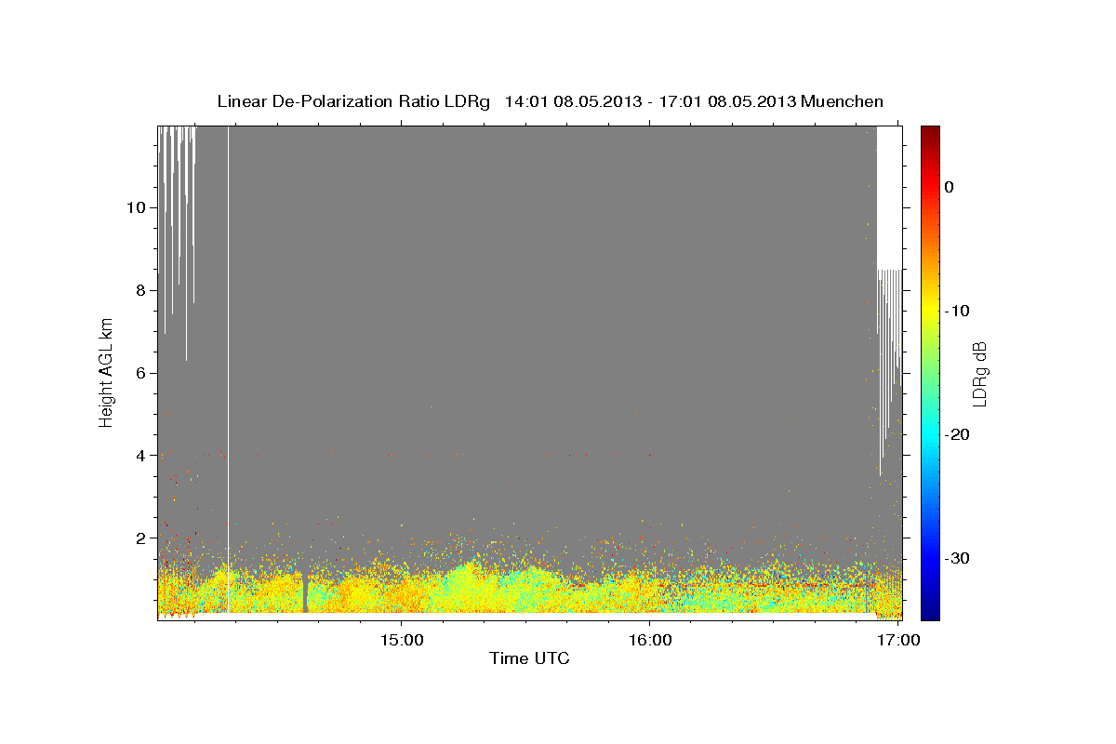Click the colorbar label 0
The height and width of the screenshot is (744, 1116).
[x=949, y=187]
